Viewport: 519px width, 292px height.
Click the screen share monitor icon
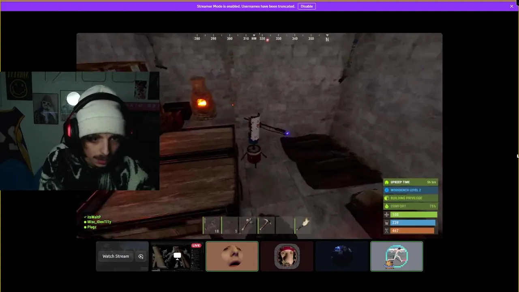[x=177, y=256]
